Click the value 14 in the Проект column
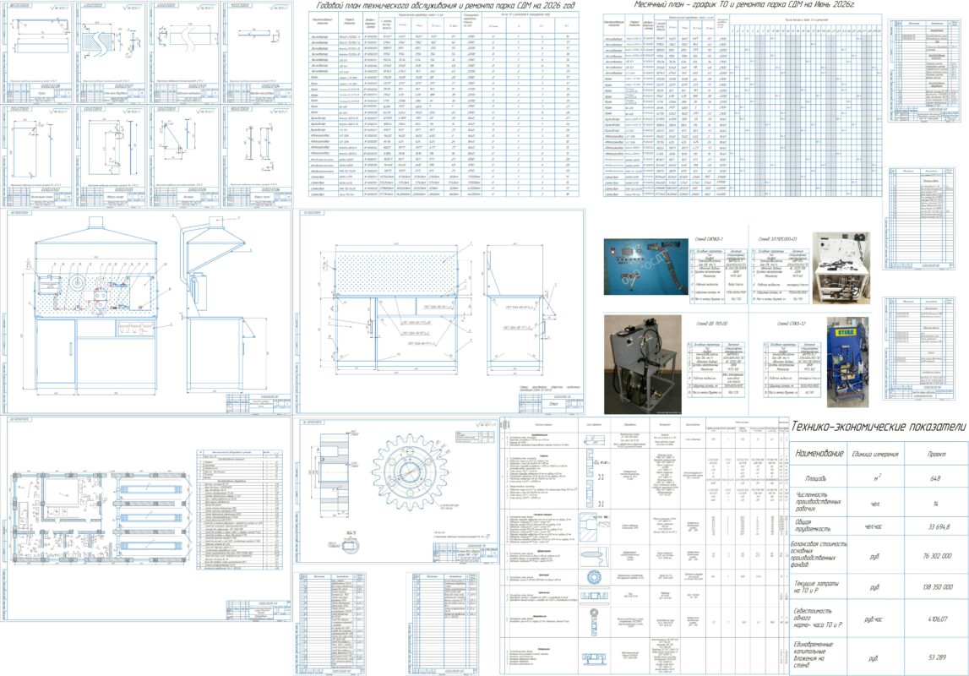Viewport: 969px width, 676px height. [x=935, y=504]
